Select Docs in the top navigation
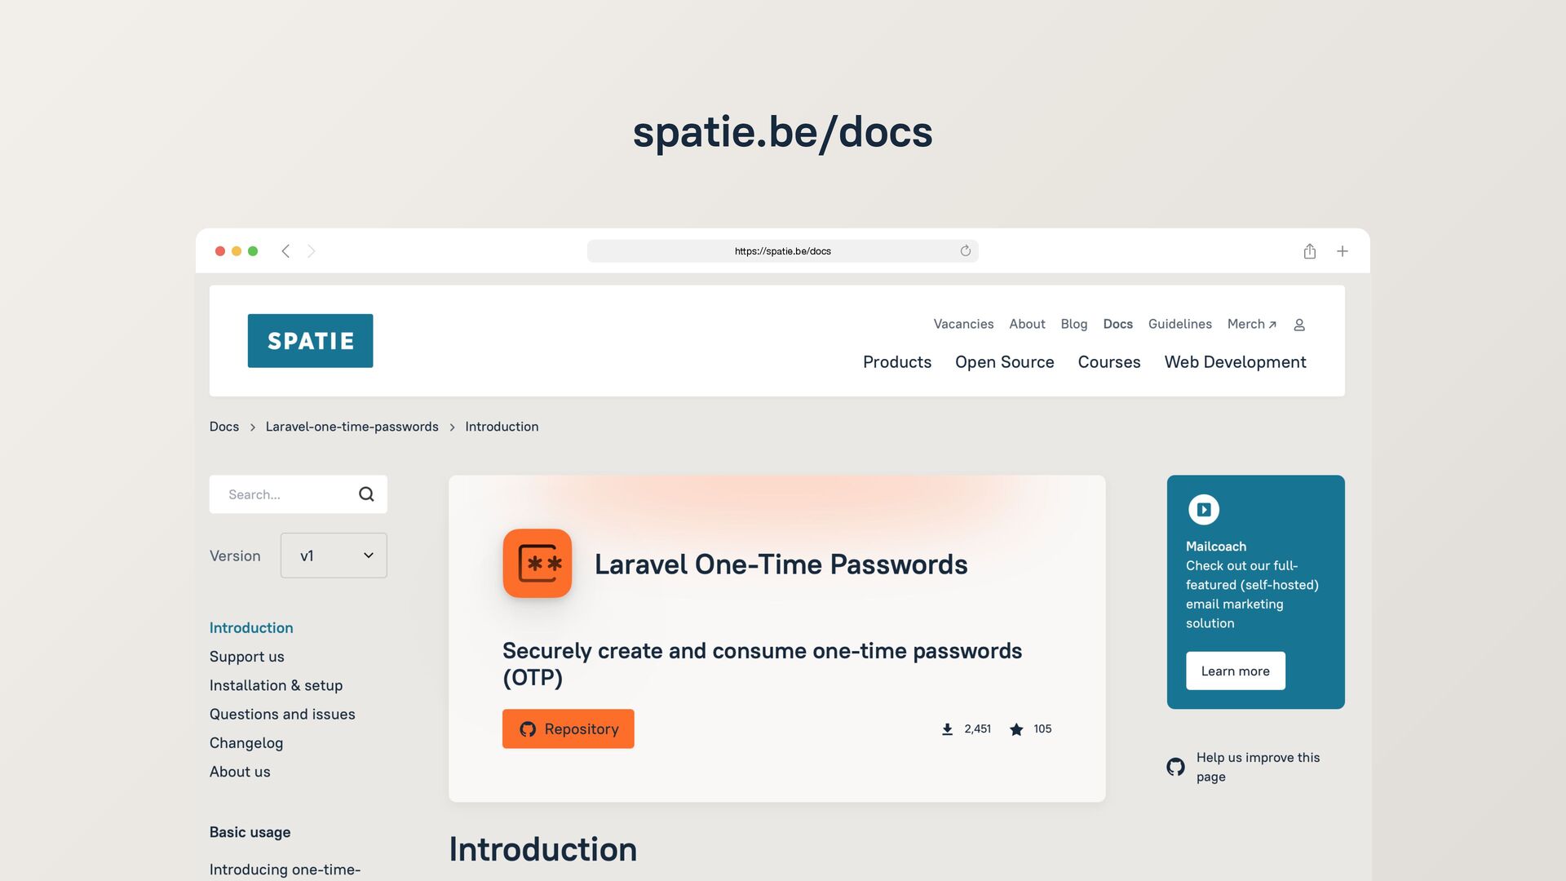The height and width of the screenshot is (881, 1566). 1117,324
